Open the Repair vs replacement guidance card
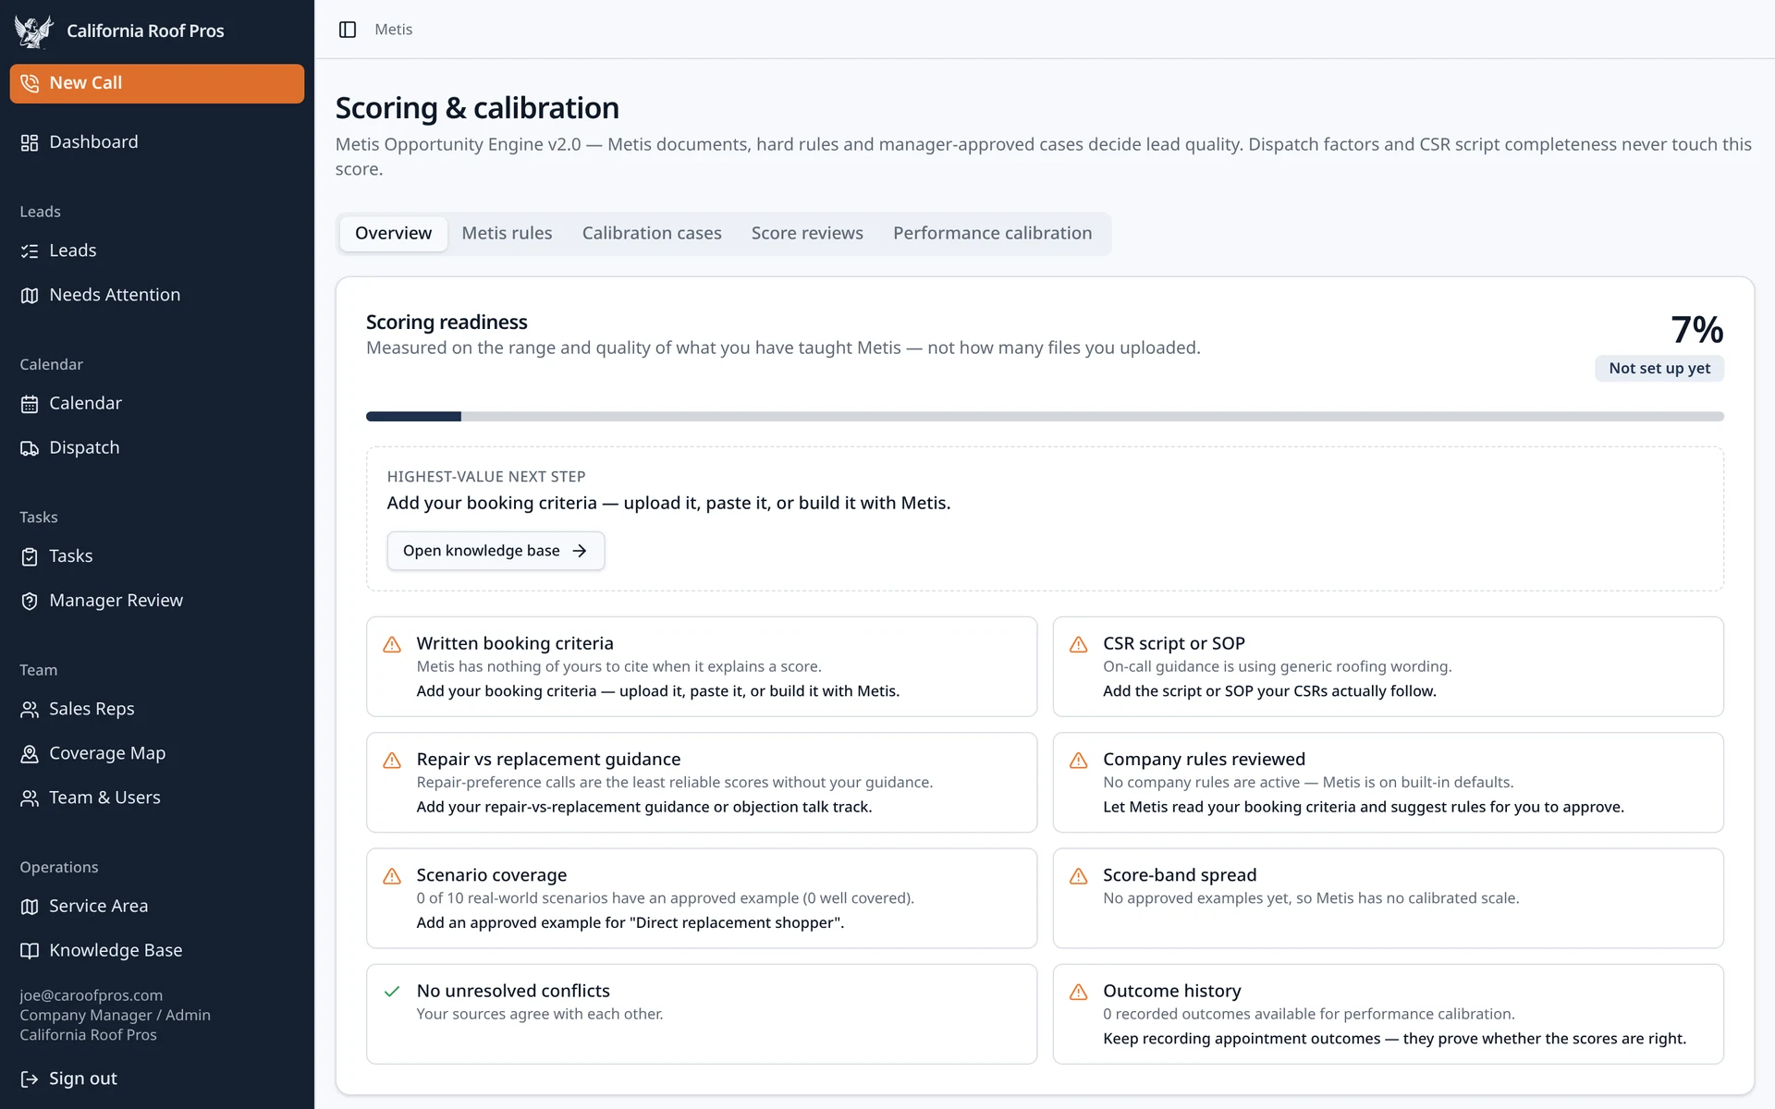This screenshot has height=1109, width=1775. [702, 783]
